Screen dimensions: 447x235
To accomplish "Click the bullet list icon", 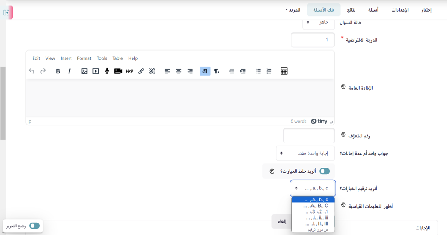I will 258,71.
